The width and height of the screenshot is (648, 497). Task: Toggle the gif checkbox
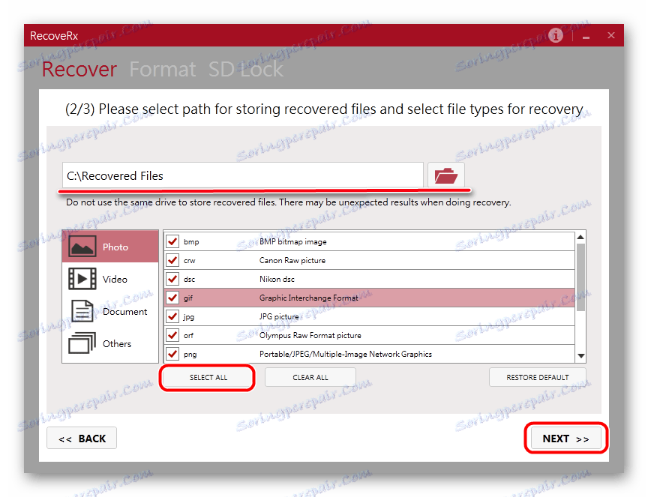pos(172,298)
